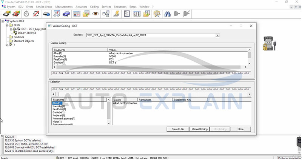Click the lightning bolt actuator icon
Screen dimensions: 302x160
click(x=116, y=14)
